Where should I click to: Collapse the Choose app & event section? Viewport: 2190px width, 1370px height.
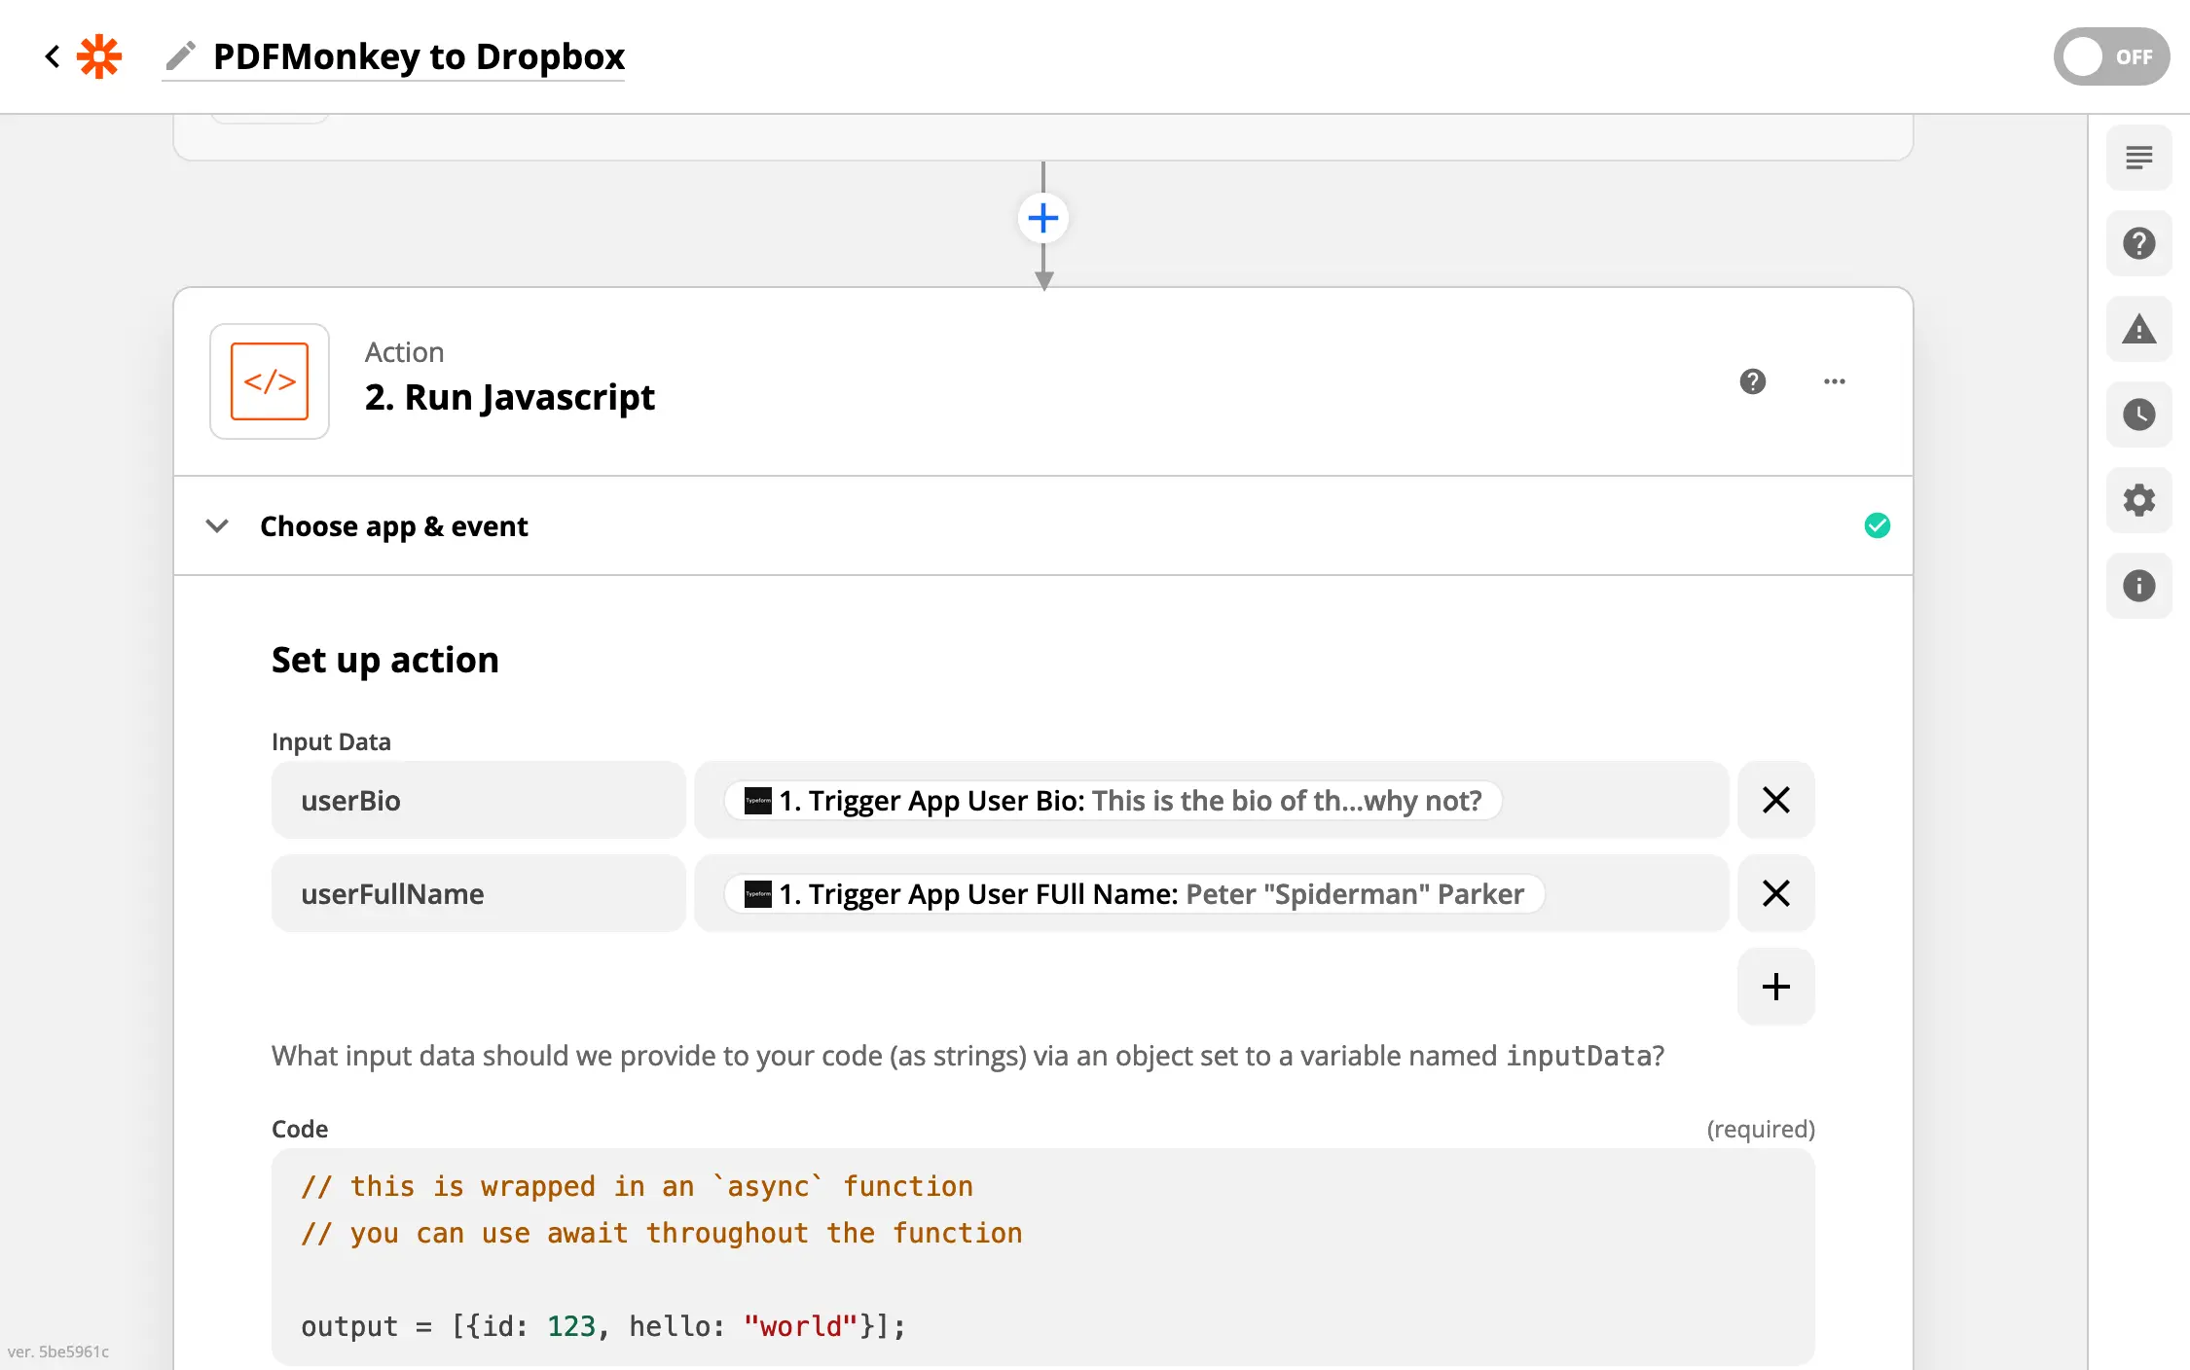[217, 526]
